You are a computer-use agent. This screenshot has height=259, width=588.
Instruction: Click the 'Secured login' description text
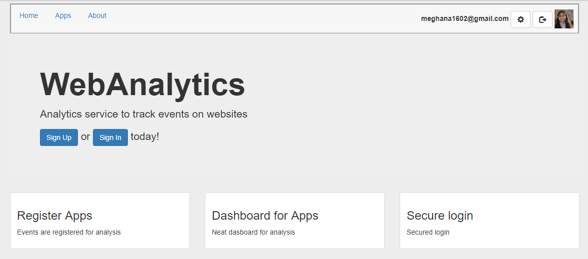pos(428,232)
